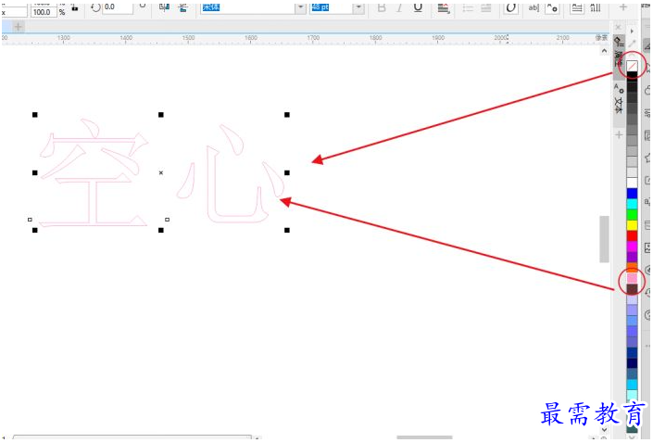
Task: Click the drop cap icon
Action: pos(510,7)
